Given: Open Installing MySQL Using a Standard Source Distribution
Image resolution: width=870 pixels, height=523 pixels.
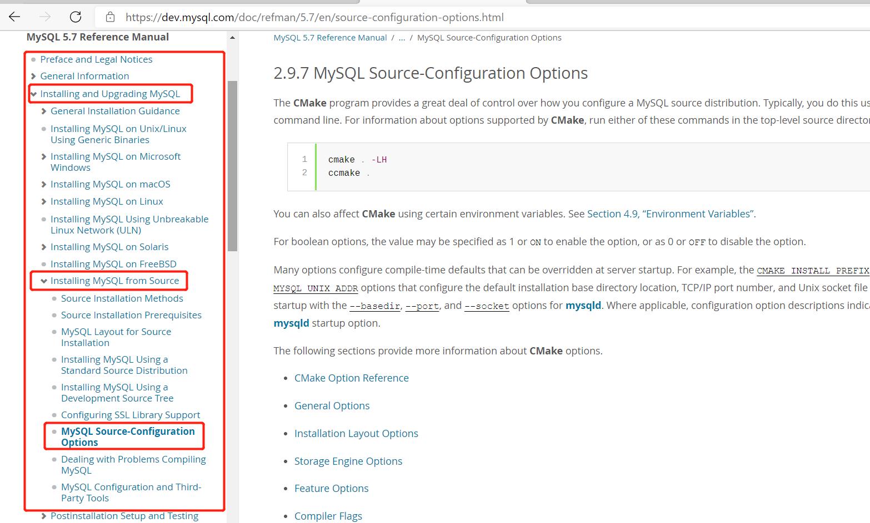Looking at the screenshot, I should 124,365.
